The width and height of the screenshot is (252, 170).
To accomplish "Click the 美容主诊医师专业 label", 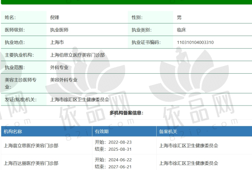I will 21,83.
